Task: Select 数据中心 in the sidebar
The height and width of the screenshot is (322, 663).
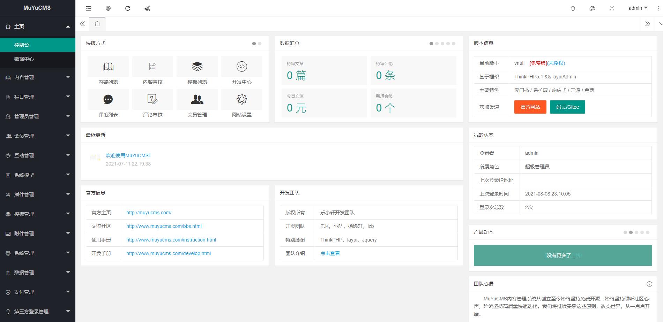Action: point(38,59)
